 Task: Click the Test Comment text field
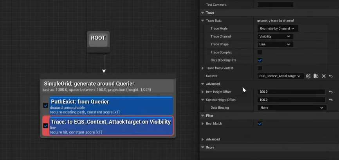[x=275, y=5]
